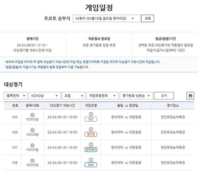
Task: Click the S badge in row 108
Action: [91, 160]
